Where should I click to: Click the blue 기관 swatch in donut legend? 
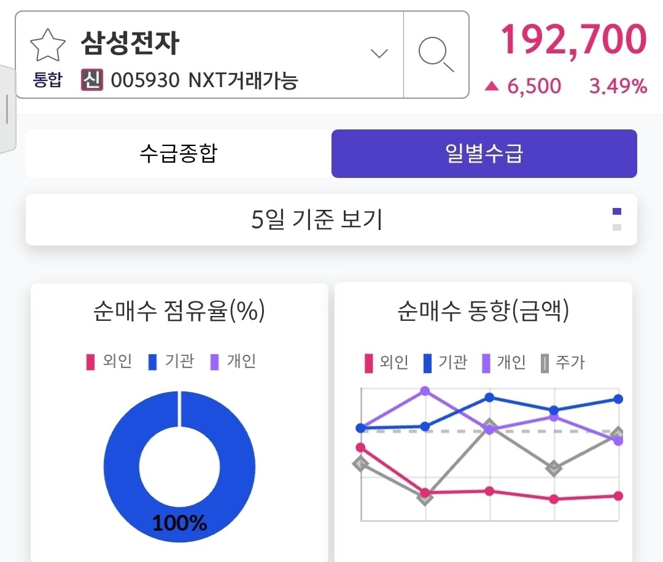click(x=153, y=362)
